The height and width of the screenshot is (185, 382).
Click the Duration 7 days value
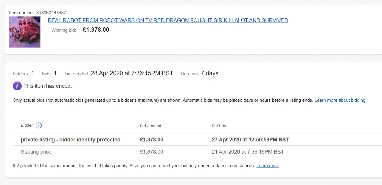coord(209,74)
